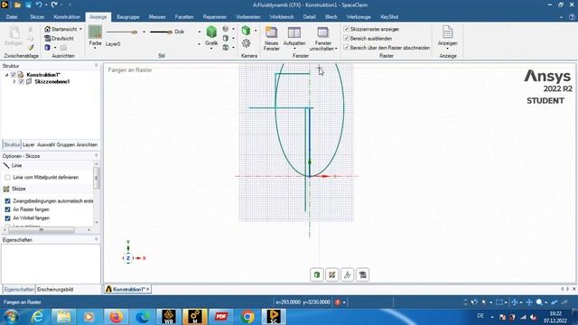Open the Ansichten panel tab

(x=87, y=144)
